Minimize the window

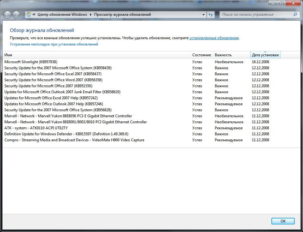pyautogui.click(x=274, y=3)
